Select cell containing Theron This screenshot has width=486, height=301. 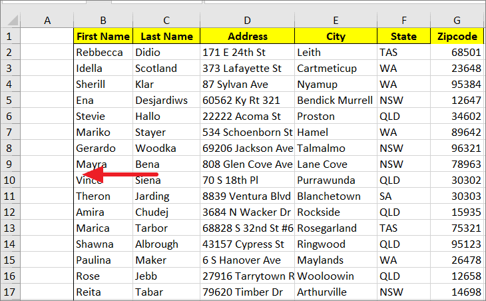click(103, 196)
